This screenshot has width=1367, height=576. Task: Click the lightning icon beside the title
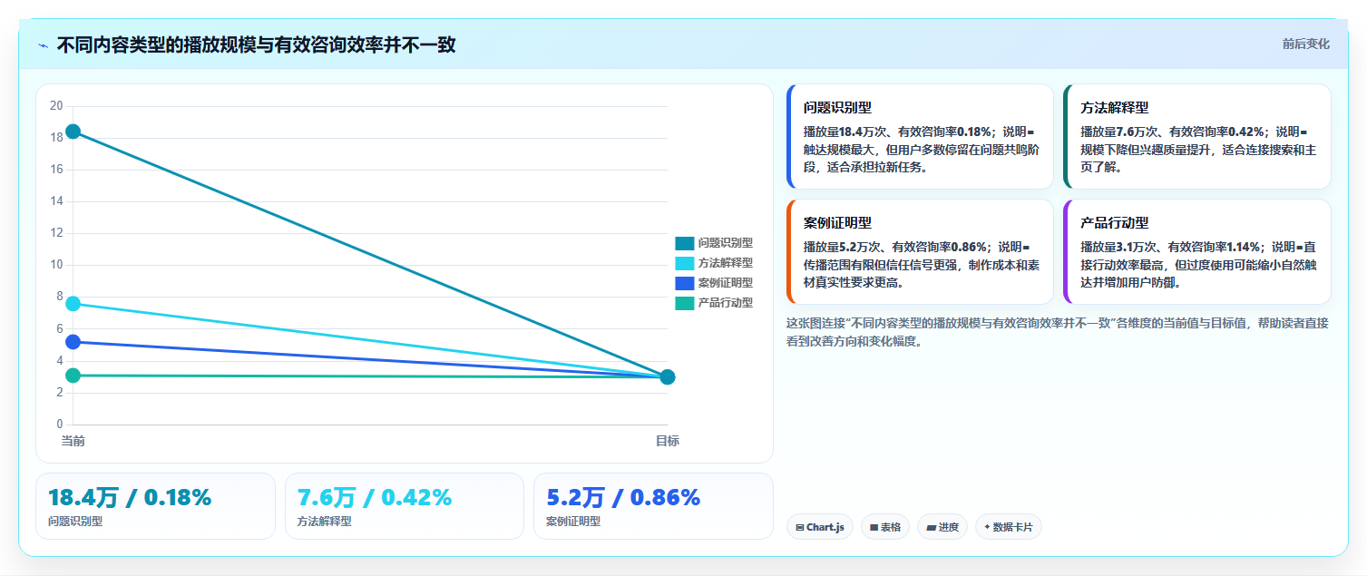click(x=43, y=44)
